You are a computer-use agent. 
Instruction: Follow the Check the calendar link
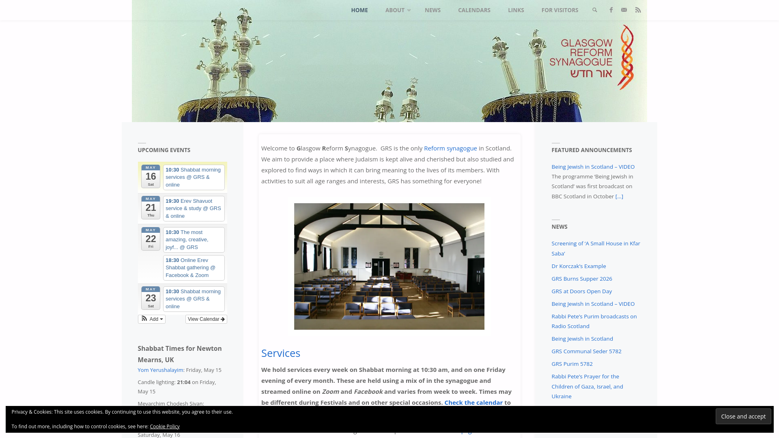click(x=473, y=403)
